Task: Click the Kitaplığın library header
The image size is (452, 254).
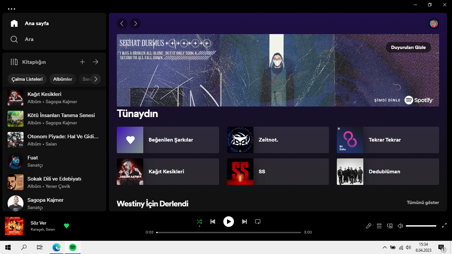Action: 28,62
